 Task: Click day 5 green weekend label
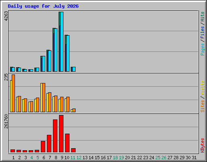(x=38, y=158)
